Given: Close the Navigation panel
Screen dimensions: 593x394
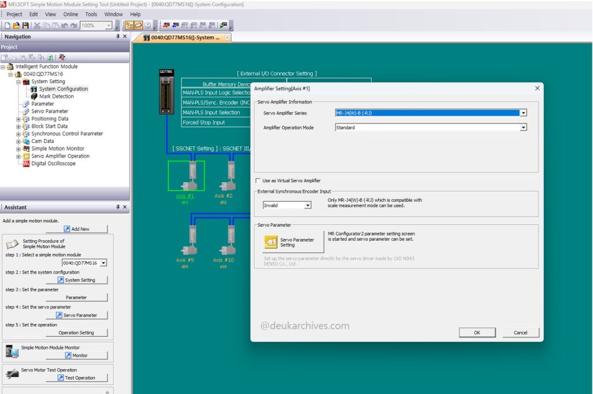Looking at the screenshot, I should (x=125, y=36).
